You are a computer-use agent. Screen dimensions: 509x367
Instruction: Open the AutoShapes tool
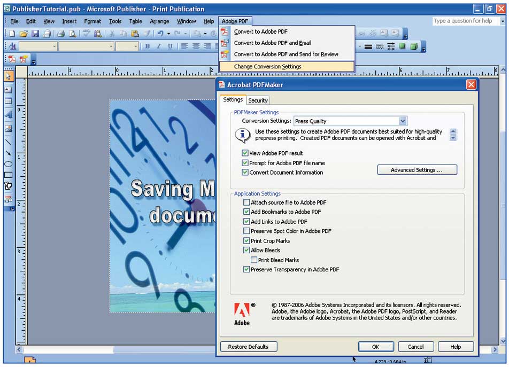(9, 186)
